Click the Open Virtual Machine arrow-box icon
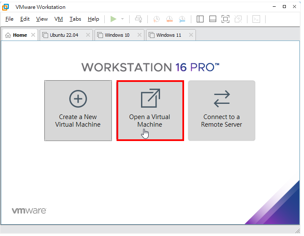The width and height of the screenshot is (304, 236). tap(150, 98)
